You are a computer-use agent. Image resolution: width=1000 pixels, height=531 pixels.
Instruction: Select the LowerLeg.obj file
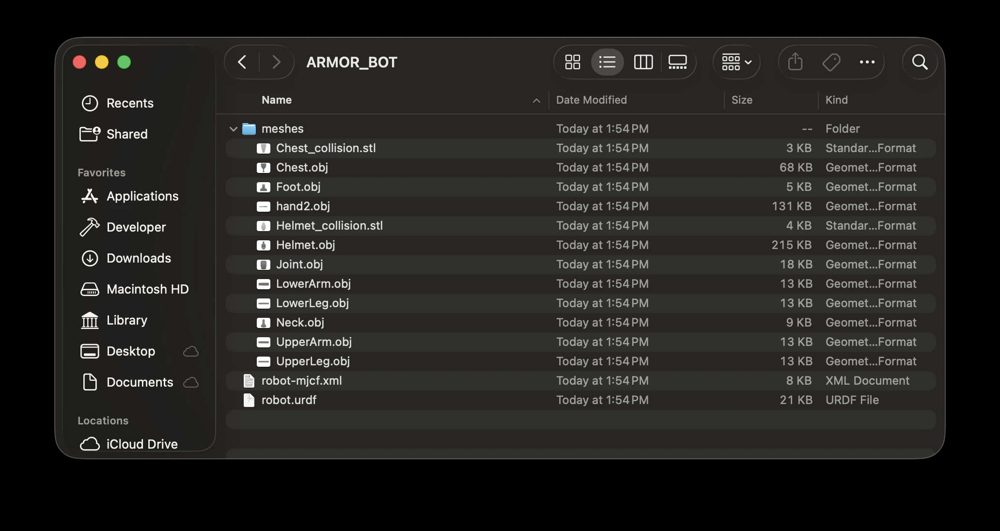tap(580, 303)
